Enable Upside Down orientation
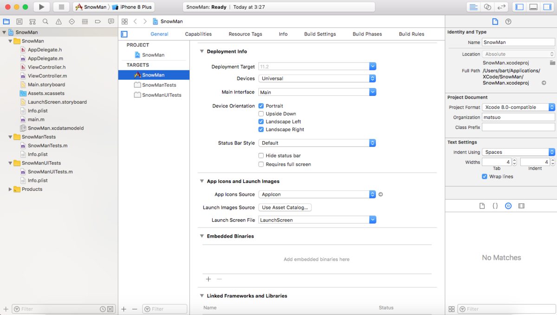The width and height of the screenshot is (557, 315). coord(261,114)
